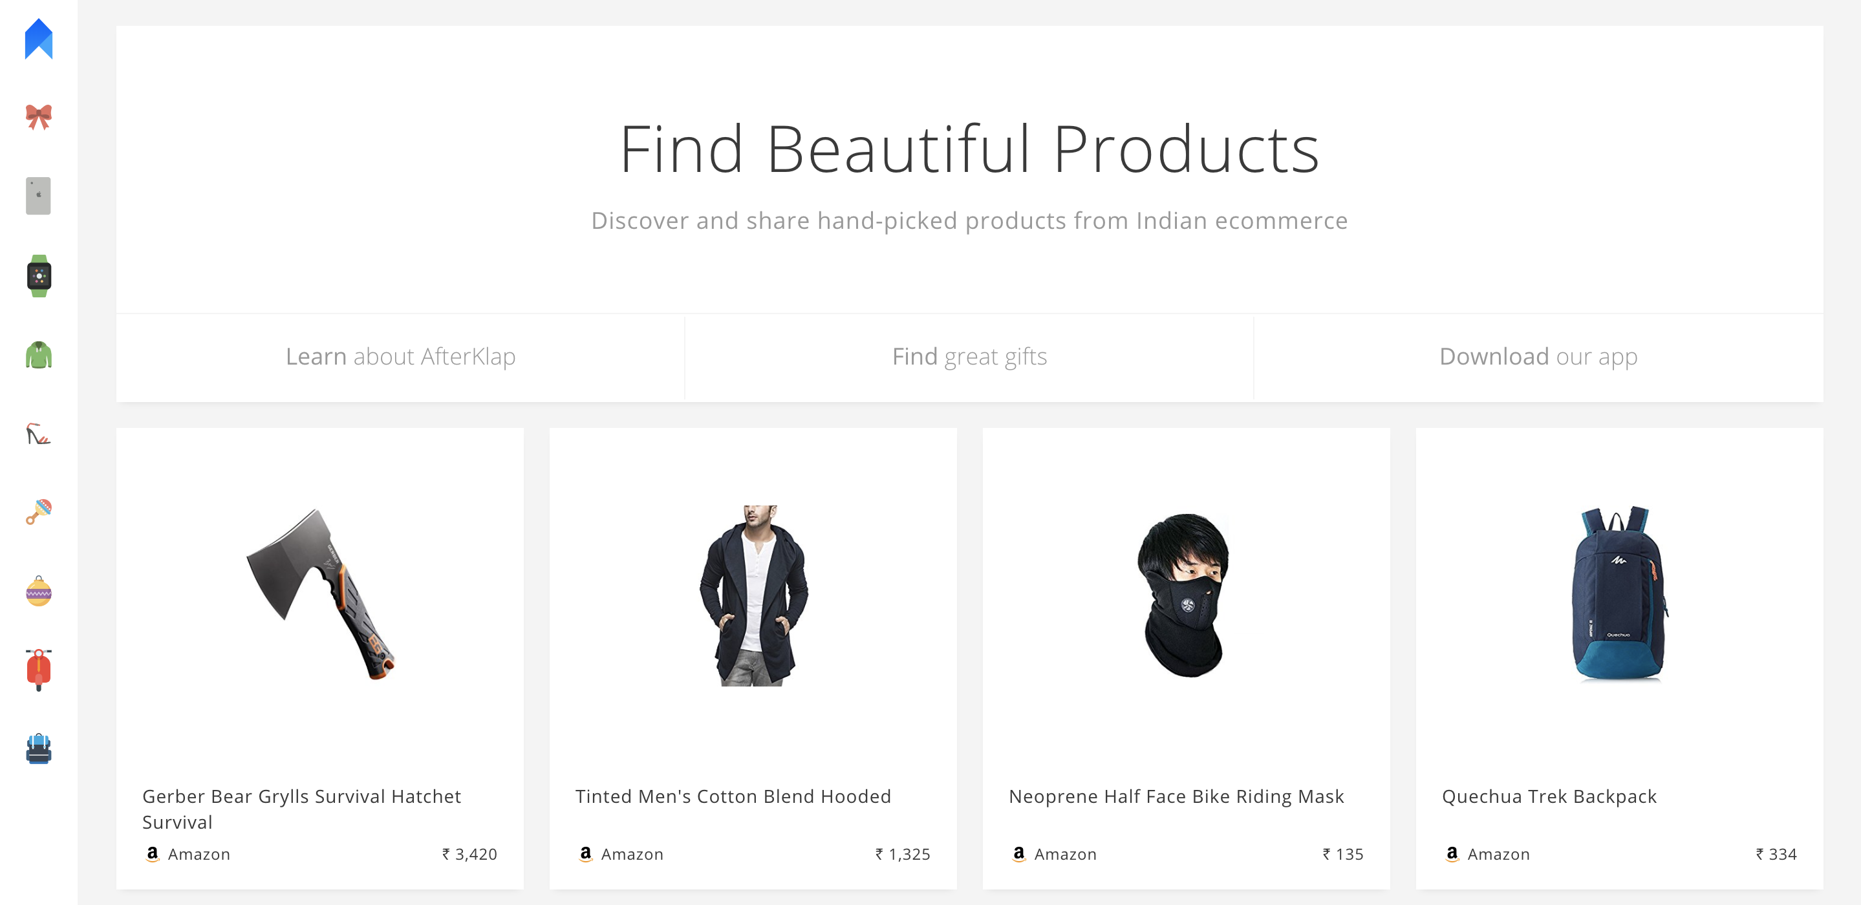This screenshot has height=905, width=1861.
Task: Open the red scooter category icon
Action: pos(38,670)
